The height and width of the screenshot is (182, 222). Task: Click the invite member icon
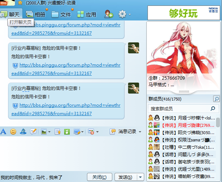(109, 14)
